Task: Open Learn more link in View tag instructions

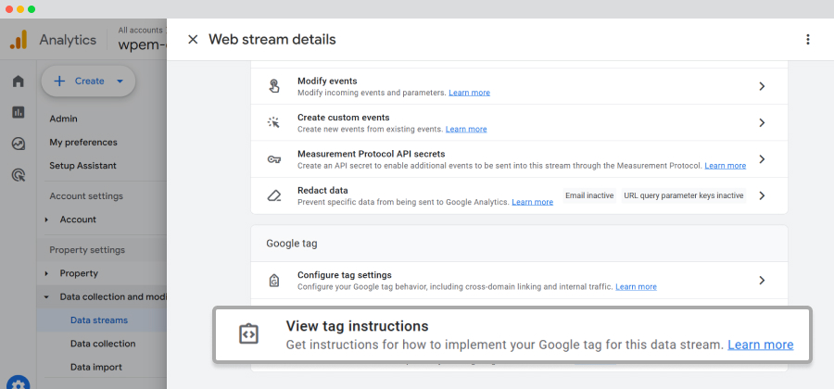Action: 761,345
